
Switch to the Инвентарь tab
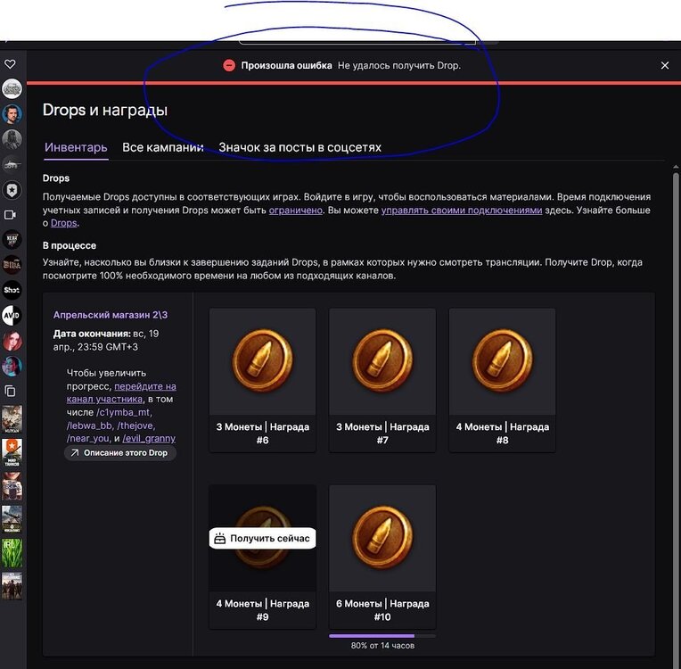click(x=76, y=147)
